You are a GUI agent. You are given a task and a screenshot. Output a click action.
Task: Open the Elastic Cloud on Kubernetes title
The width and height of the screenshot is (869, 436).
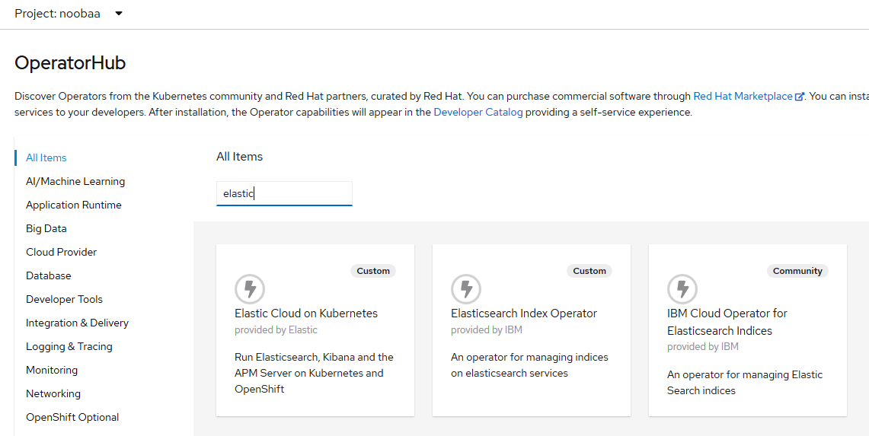coord(306,313)
